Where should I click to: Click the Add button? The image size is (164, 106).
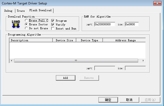tap(66, 78)
